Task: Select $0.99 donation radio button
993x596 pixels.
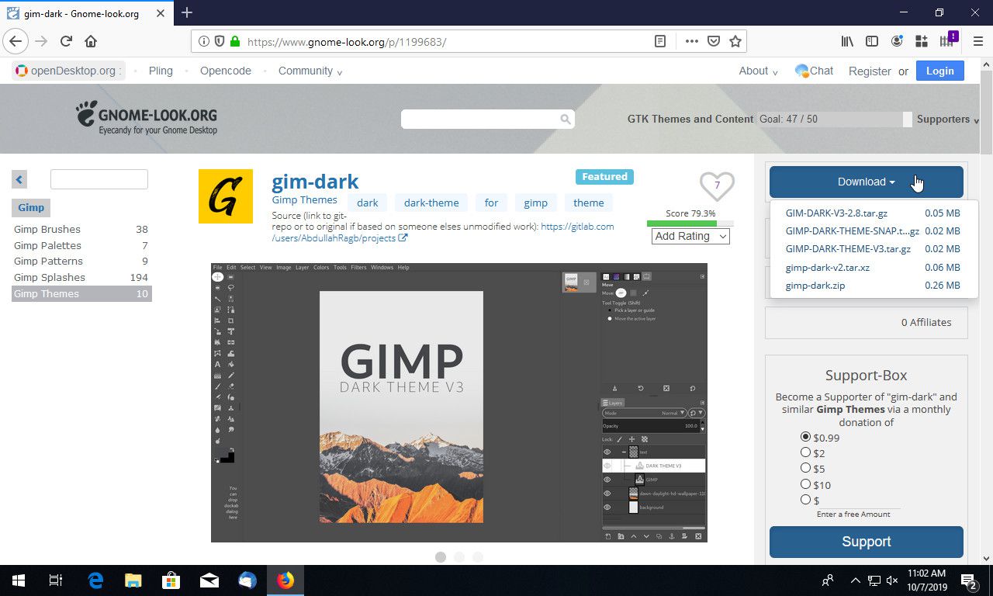Action: pos(805,437)
